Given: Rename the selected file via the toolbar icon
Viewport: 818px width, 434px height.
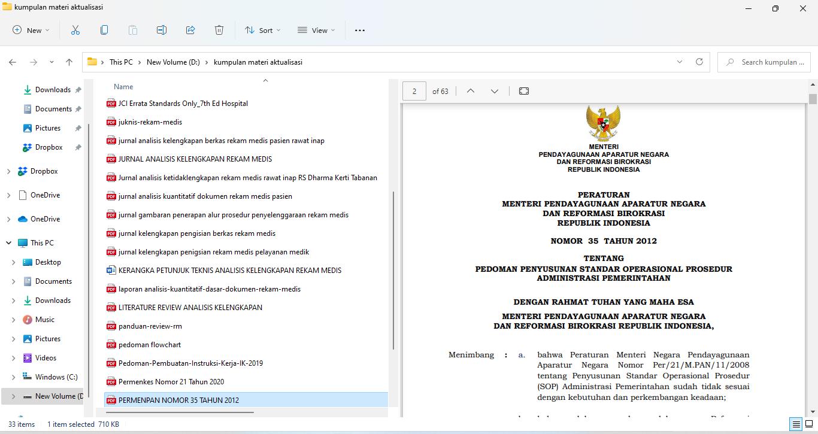Looking at the screenshot, I should click(x=162, y=31).
